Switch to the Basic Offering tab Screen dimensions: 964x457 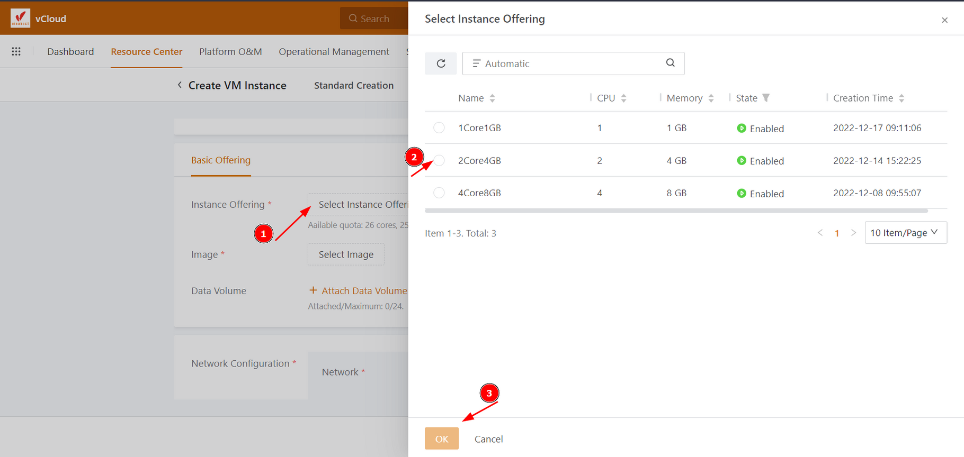(x=221, y=160)
